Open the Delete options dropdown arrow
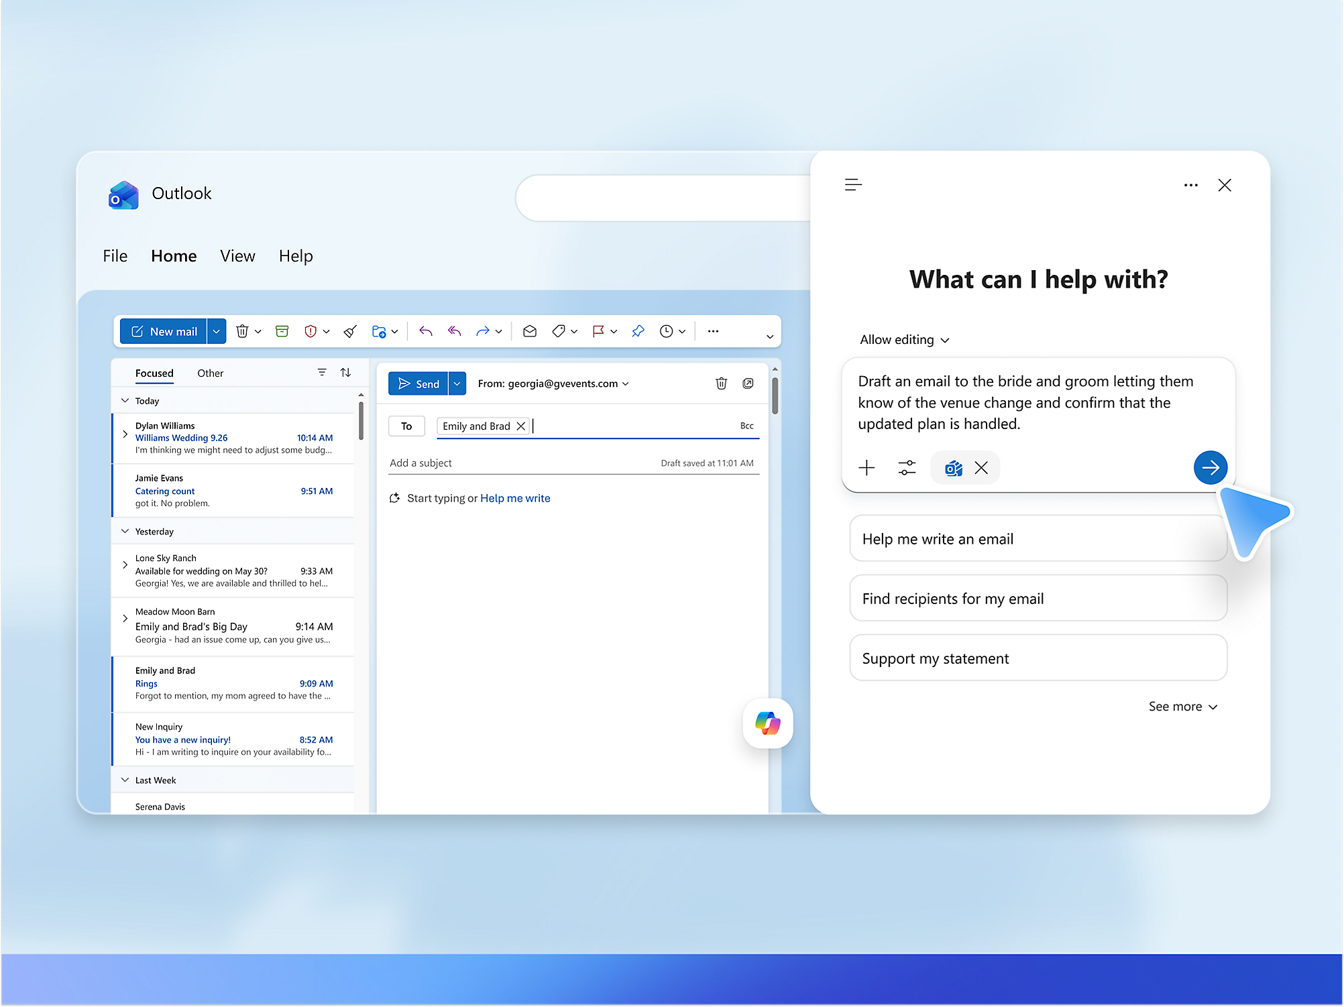Screen dimensions: 1344x1007 tap(258, 331)
